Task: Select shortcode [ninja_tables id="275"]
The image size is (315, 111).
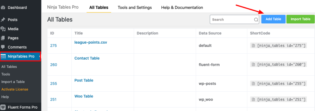Action: tap(281, 46)
